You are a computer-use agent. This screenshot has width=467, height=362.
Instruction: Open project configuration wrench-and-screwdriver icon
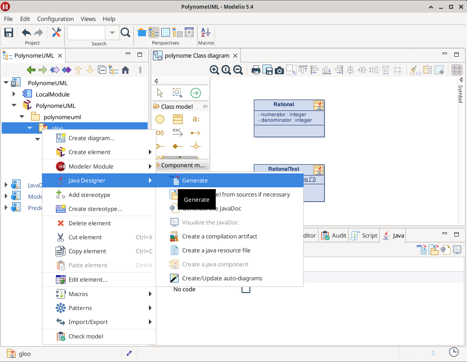click(x=56, y=32)
